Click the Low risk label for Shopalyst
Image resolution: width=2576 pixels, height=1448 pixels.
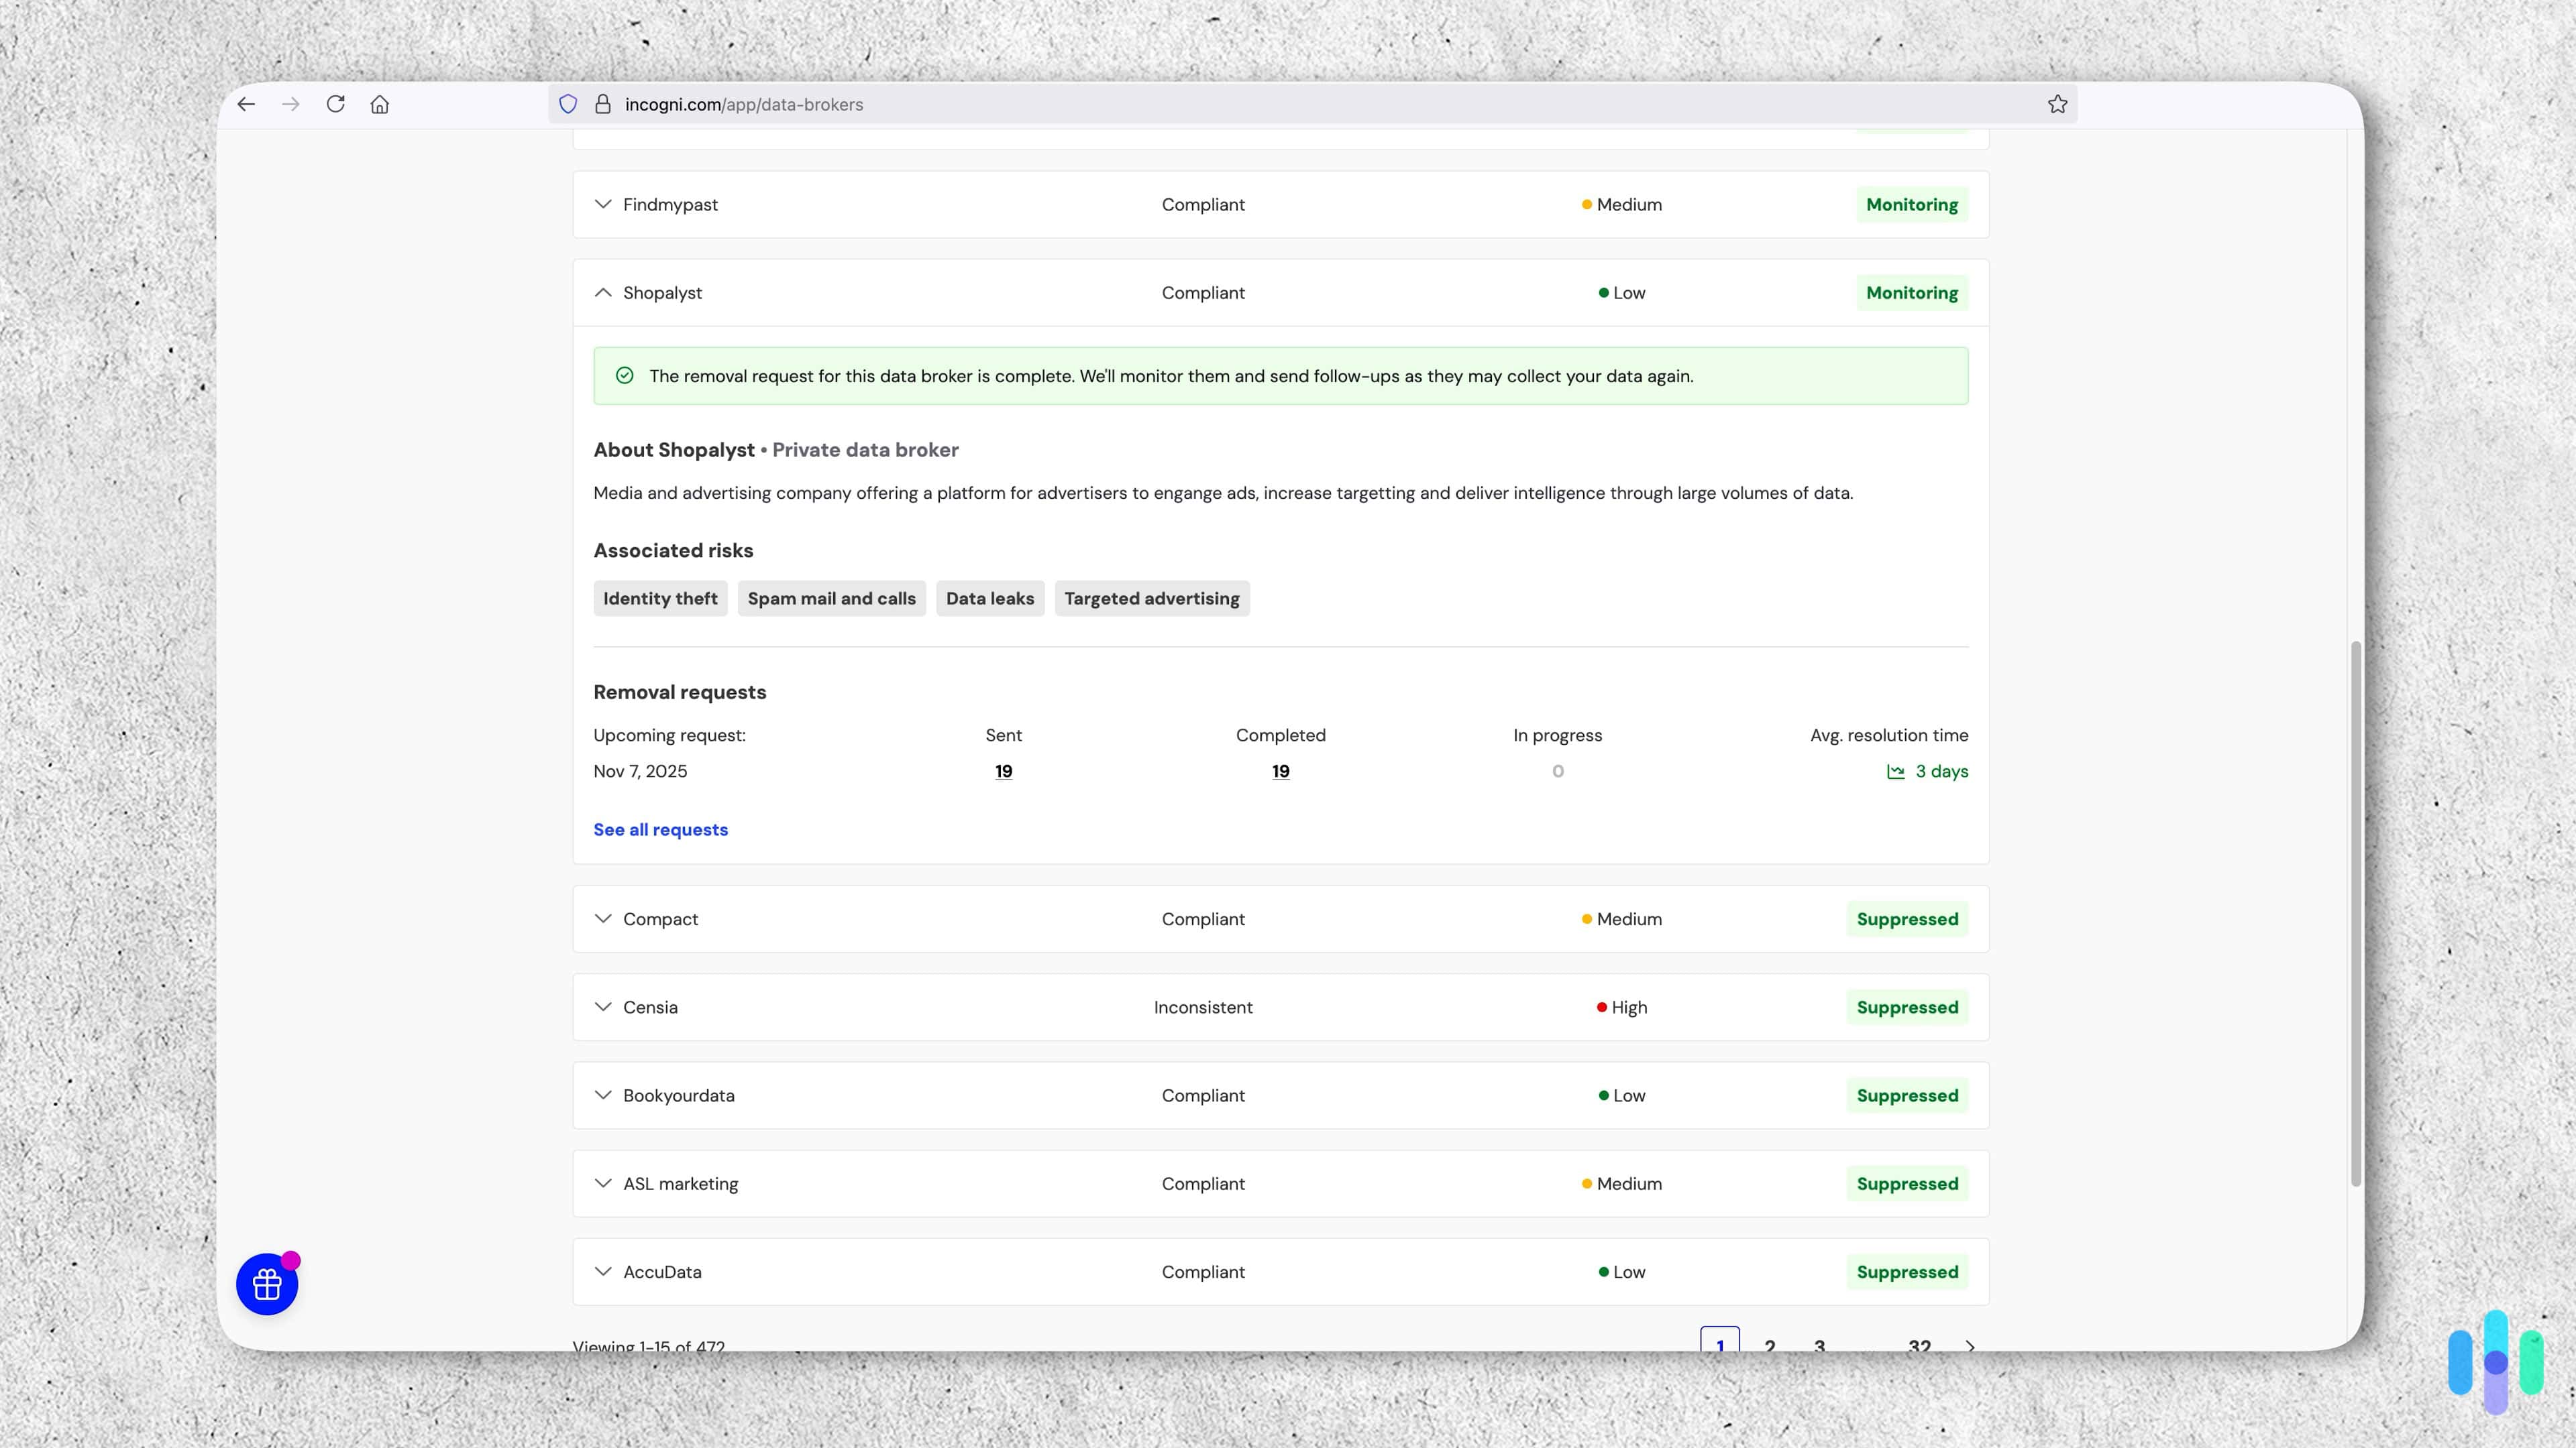(x=1622, y=293)
